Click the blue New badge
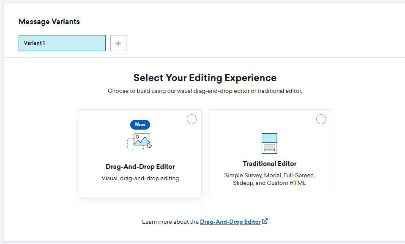The image size is (405, 244). [140, 125]
